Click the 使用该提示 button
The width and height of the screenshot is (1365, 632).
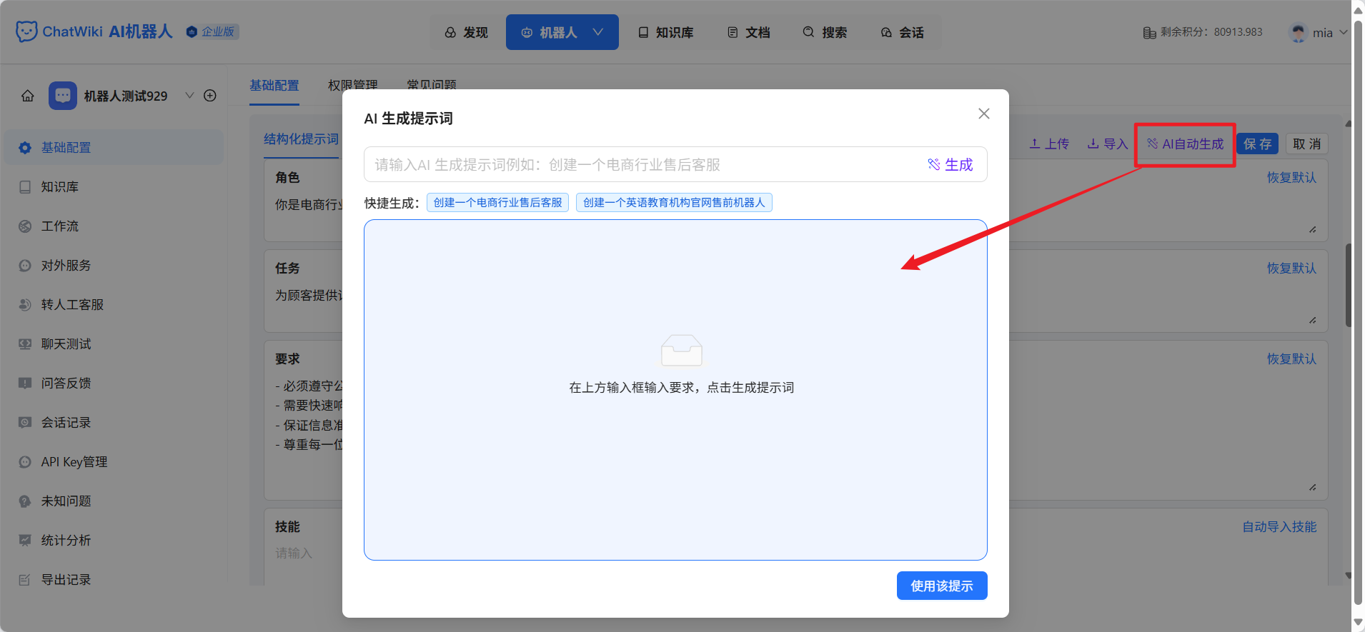click(x=942, y=586)
